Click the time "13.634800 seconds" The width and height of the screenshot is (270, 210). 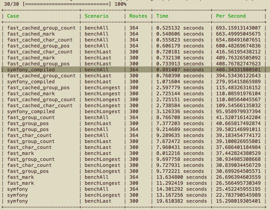pos(182,177)
